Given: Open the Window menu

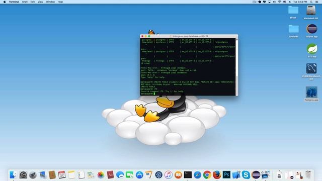Looking at the screenshot, I should click(50, 2).
